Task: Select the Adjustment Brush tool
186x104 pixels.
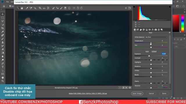Action: (x=61, y=8)
